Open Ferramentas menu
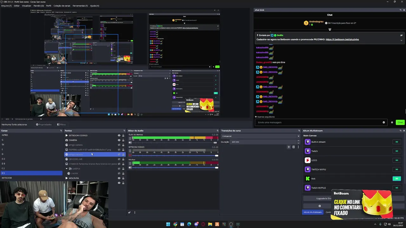Image resolution: width=406 pixels, height=228 pixels. point(80,6)
